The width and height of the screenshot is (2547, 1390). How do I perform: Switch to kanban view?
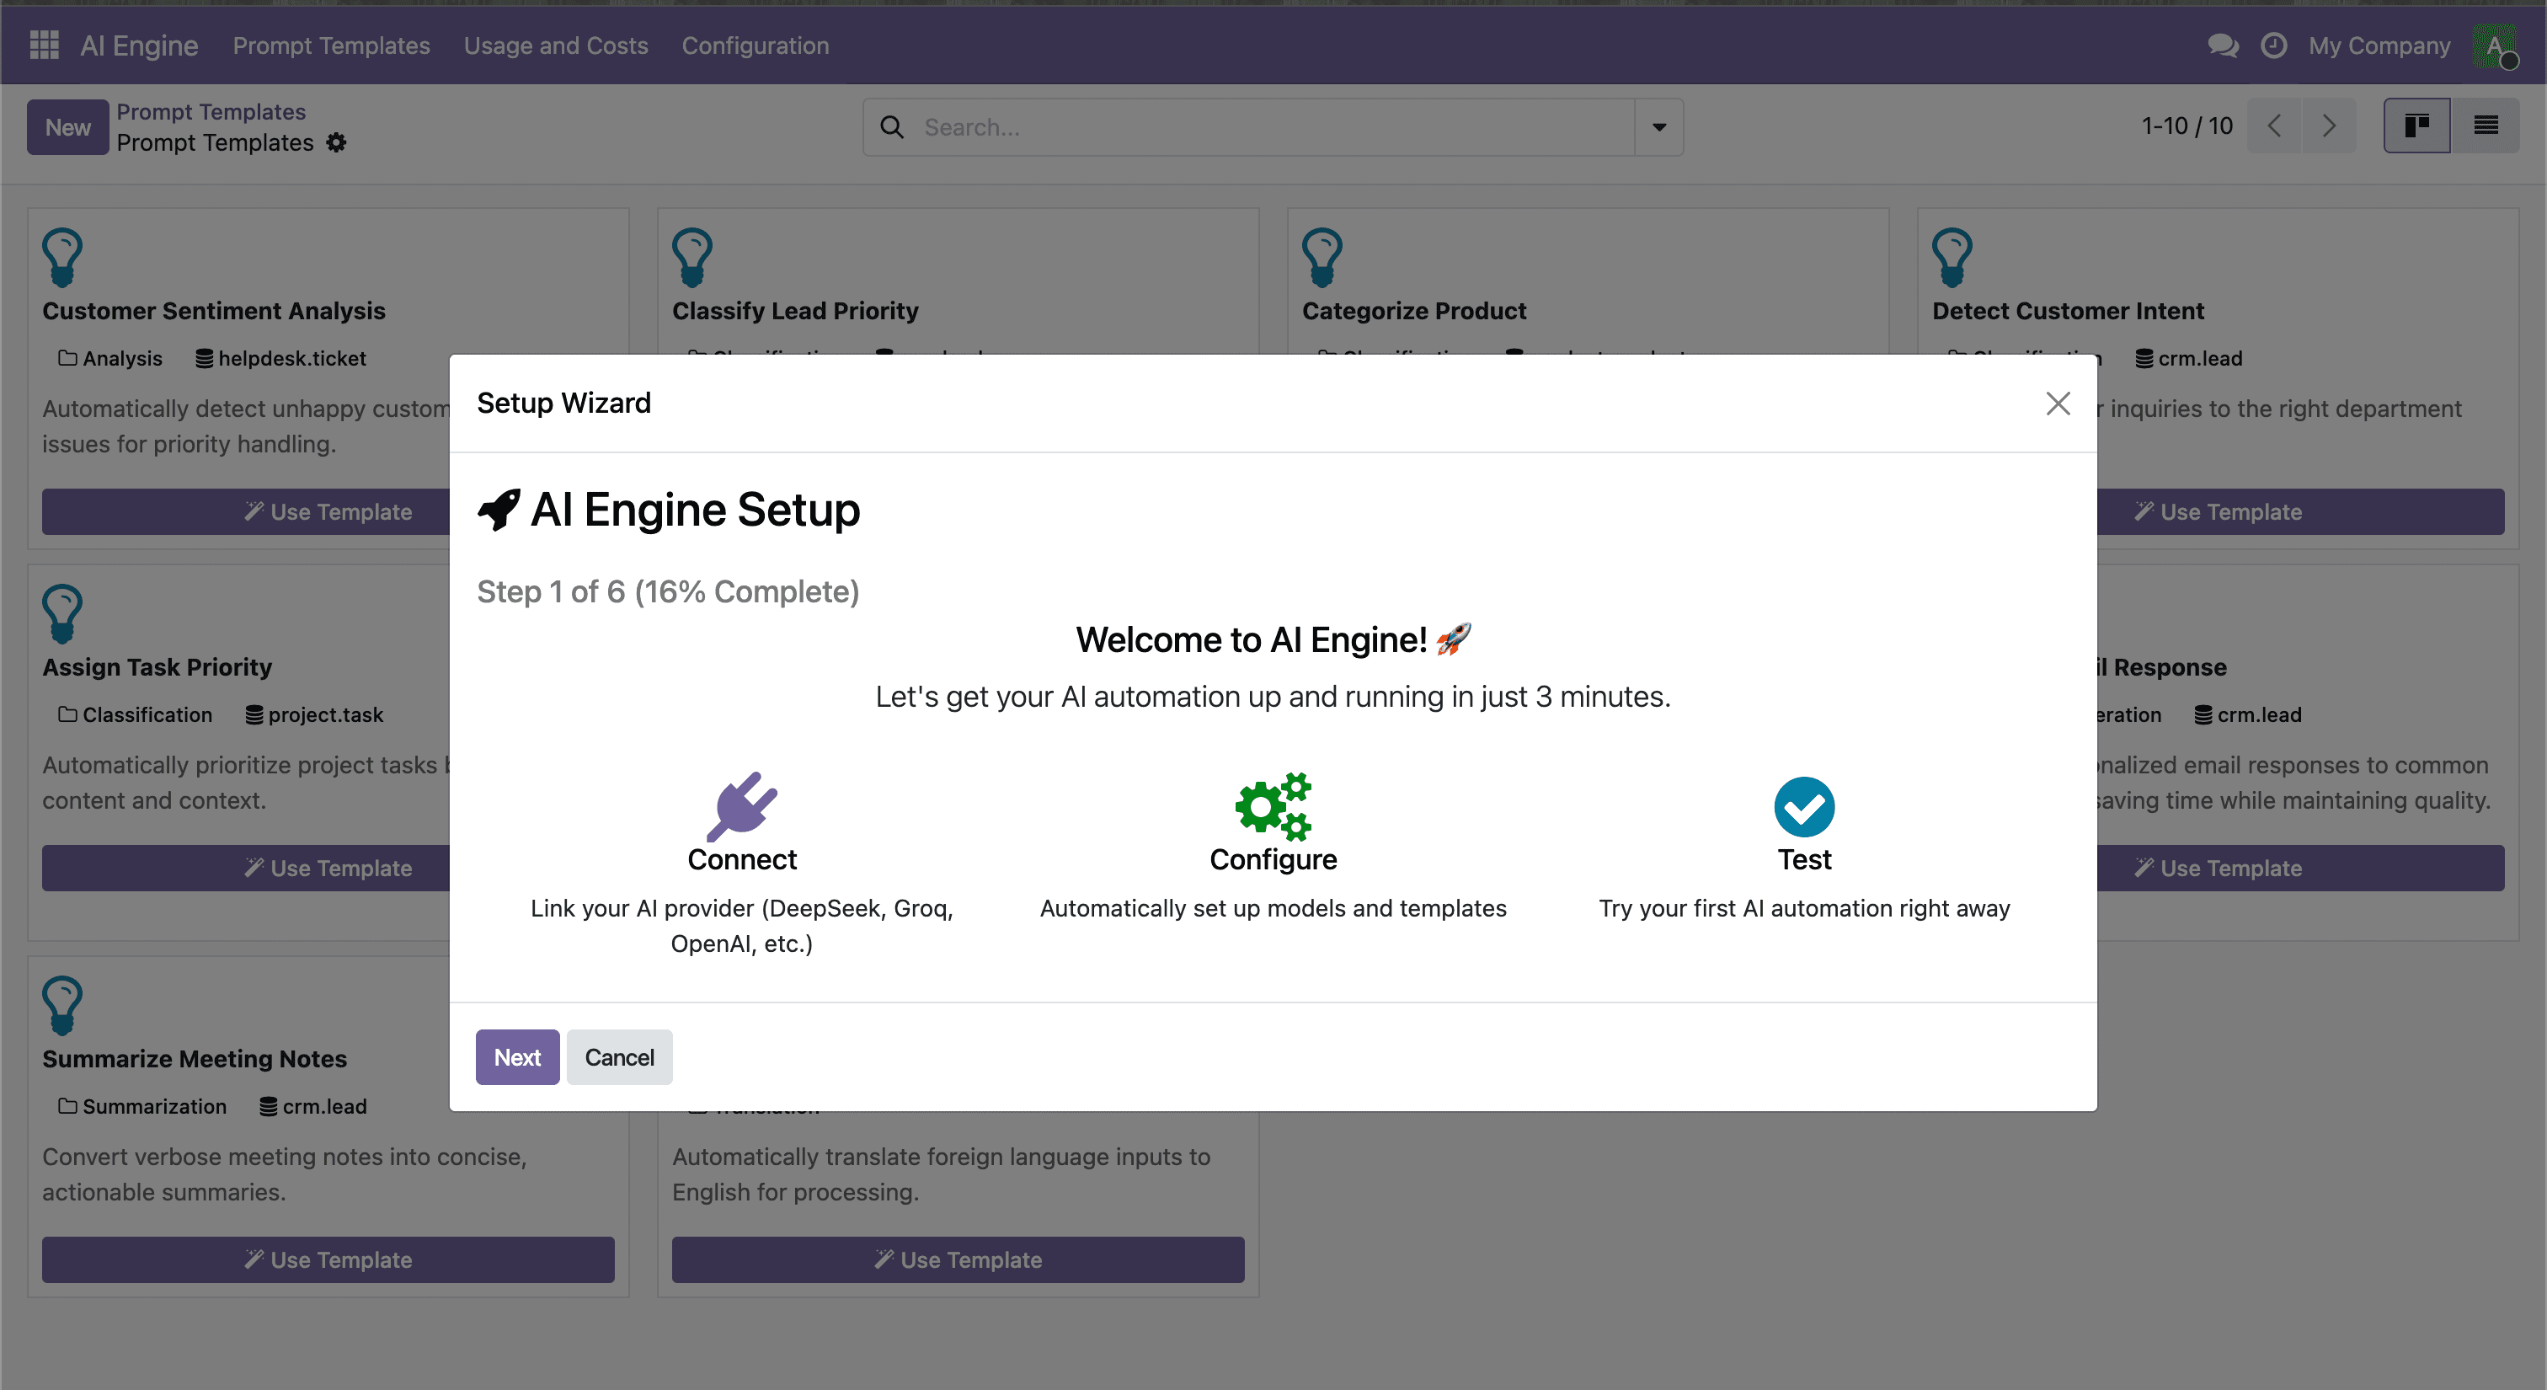[x=2416, y=126]
